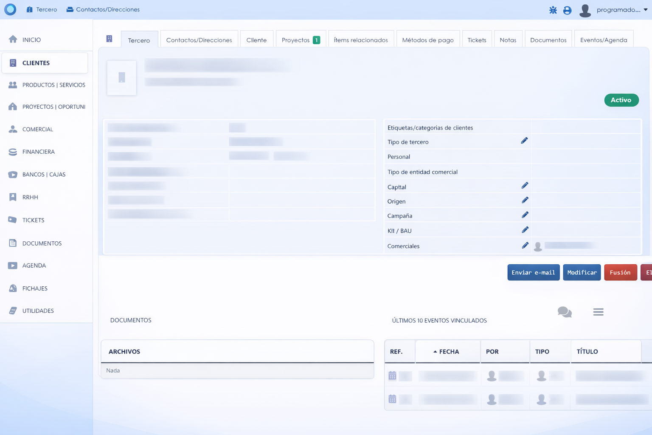This screenshot has height=435, width=652.
Task: Click the edit pencil next to Origen
Action: [525, 200]
